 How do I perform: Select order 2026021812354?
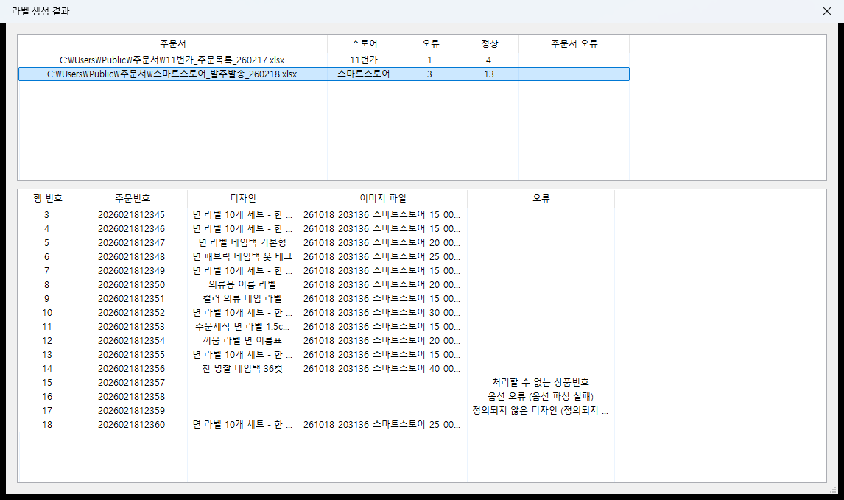[x=131, y=341]
